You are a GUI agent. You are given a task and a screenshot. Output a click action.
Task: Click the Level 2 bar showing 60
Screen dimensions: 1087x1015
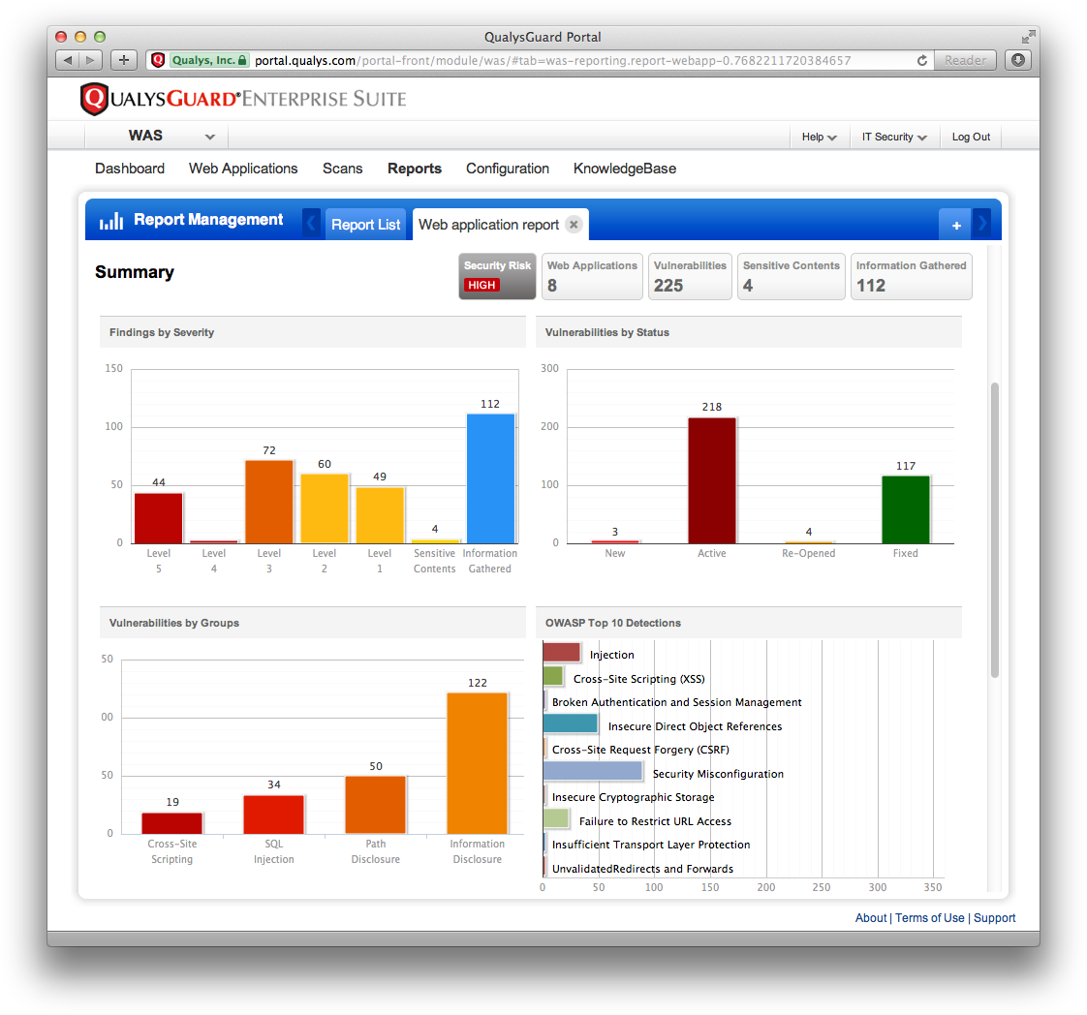coord(325,508)
